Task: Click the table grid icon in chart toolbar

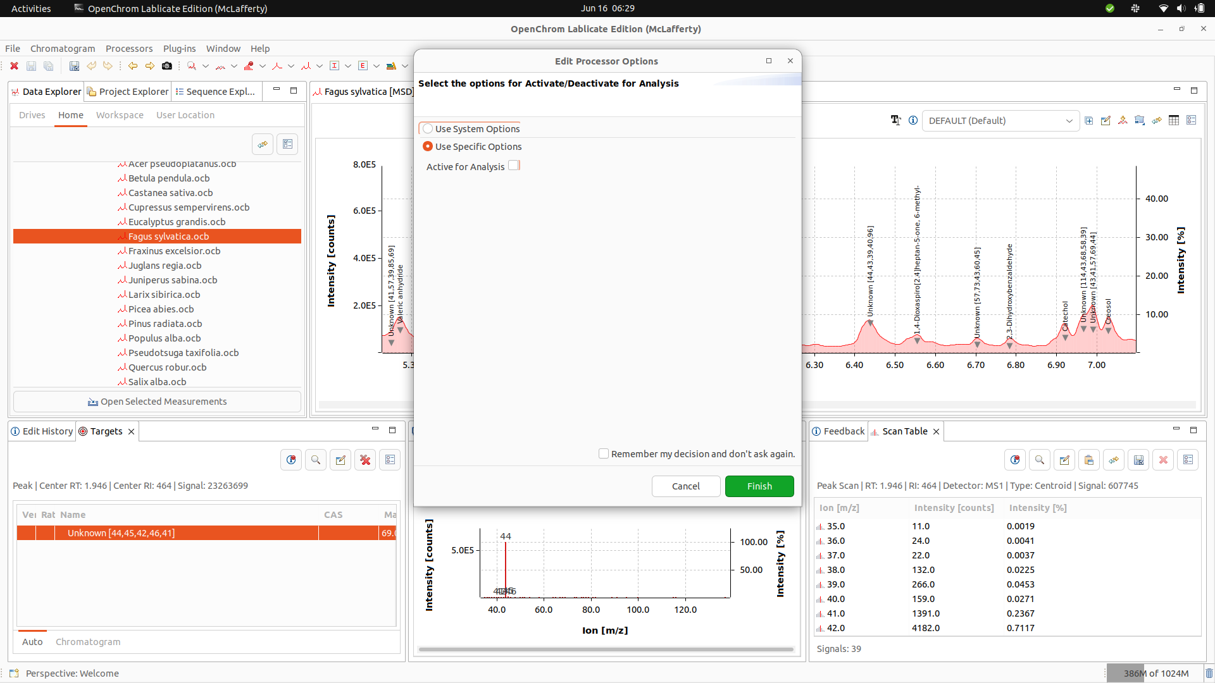Action: click(x=1174, y=120)
